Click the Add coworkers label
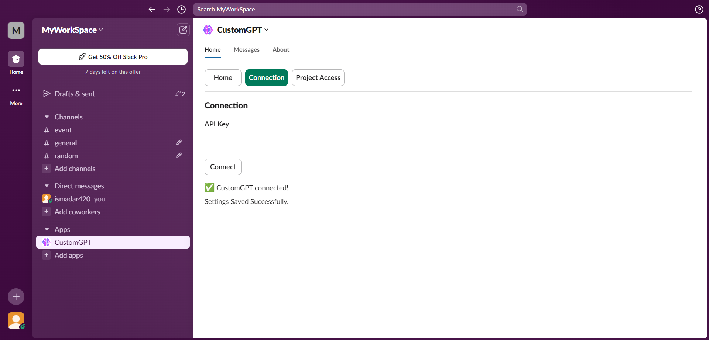Screen dimensions: 709x340 click(x=78, y=212)
